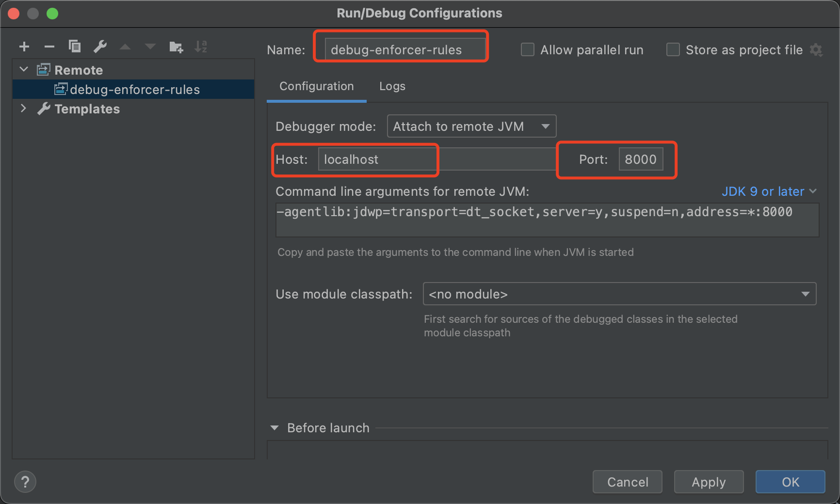Enable the Allow parallel run checkbox
This screenshot has height=504, width=840.
[x=528, y=50]
